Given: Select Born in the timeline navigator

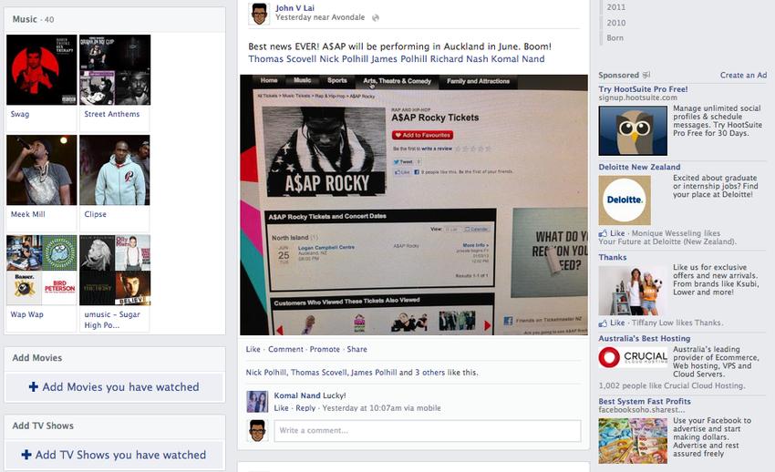Looking at the screenshot, I should point(615,38).
